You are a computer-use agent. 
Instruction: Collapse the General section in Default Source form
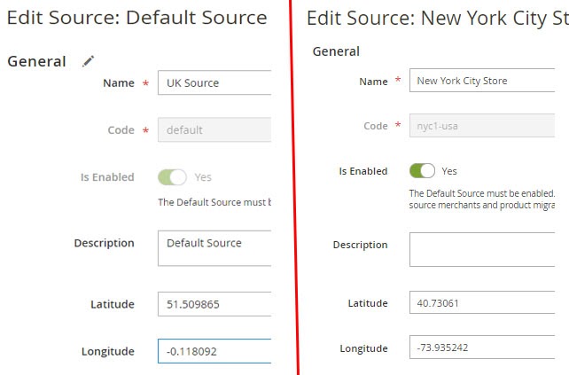tap(36, 61)
